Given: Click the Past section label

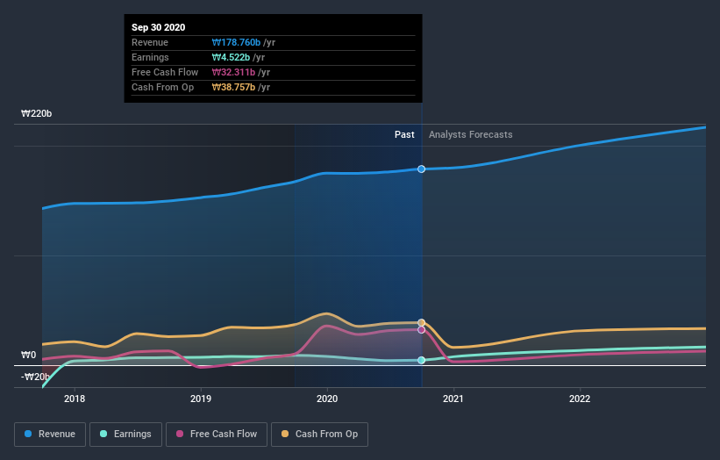Looking at the screenshot, I should (404, 134).
